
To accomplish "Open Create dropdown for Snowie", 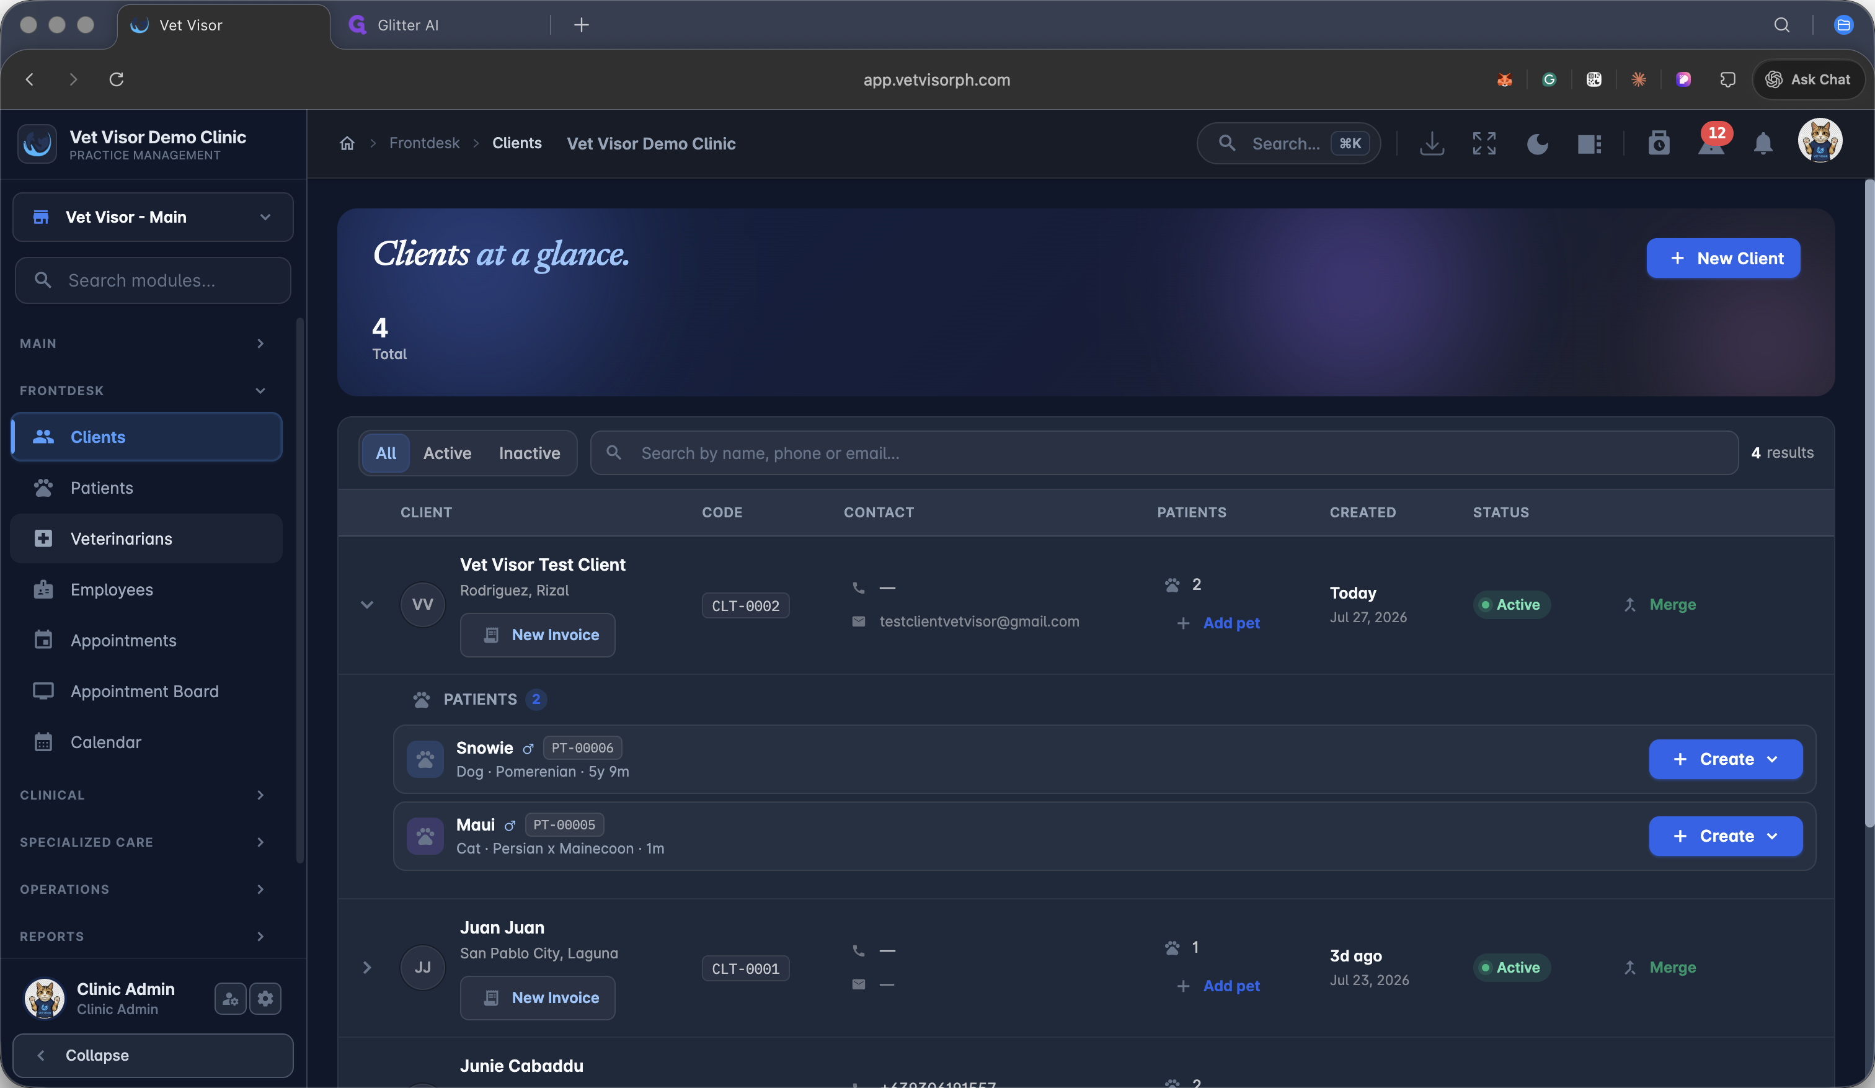I will click(x=1726, y=759).
